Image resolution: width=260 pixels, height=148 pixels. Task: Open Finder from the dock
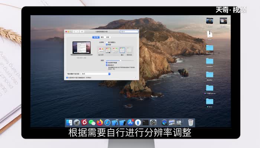tap(69, 122)
